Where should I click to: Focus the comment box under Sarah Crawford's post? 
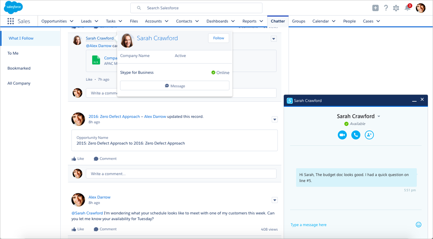pos(181,93)
